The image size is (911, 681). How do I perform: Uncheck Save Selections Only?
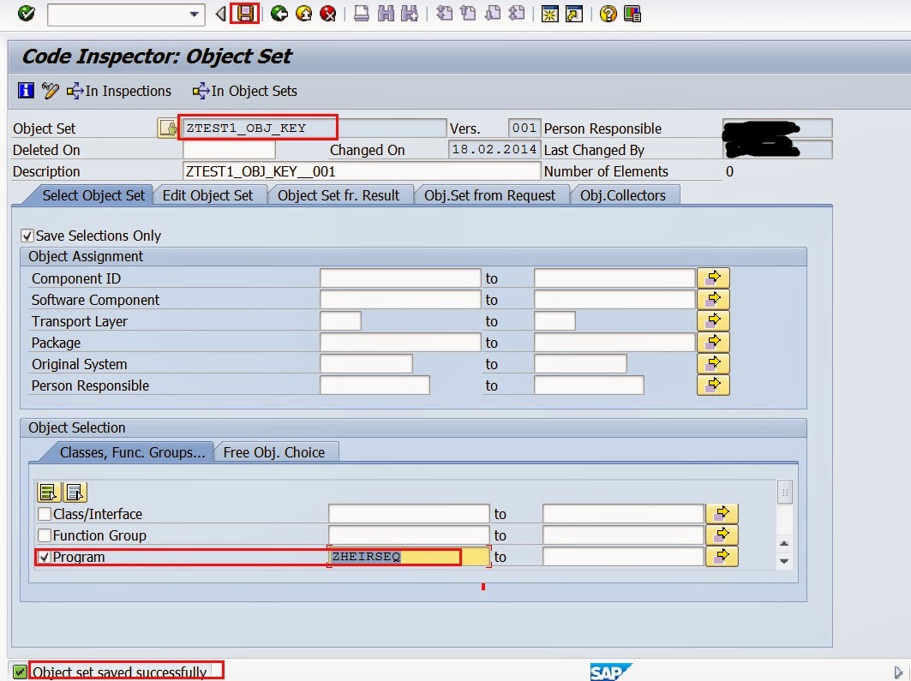(28, 235)
